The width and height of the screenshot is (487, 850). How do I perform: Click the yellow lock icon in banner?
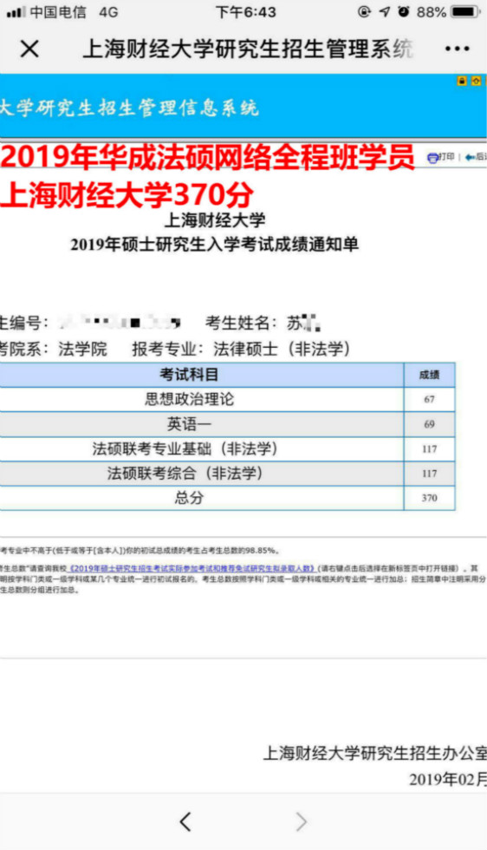(x=462, y=81)
